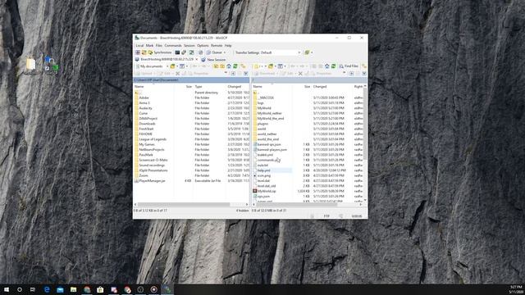Select the My Games folder
This screenshot has height=295, width=525.
(147, 144)
